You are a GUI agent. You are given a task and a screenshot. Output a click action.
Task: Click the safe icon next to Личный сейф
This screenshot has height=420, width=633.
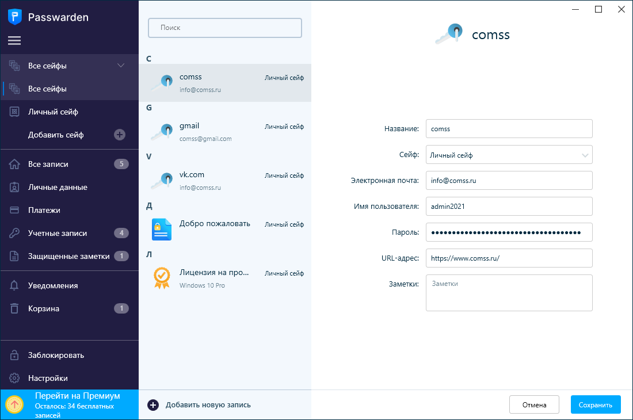(14, 112)
